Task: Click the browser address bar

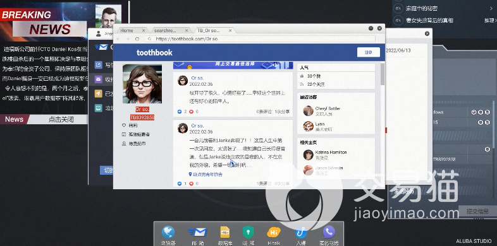Action: [x=261, y=39]
